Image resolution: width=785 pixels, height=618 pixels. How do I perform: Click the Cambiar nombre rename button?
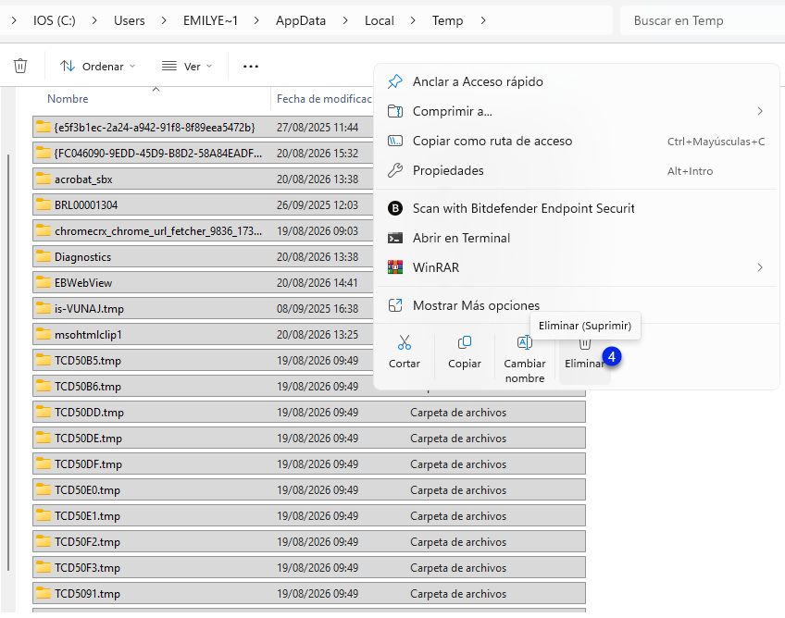pos(525,358)
